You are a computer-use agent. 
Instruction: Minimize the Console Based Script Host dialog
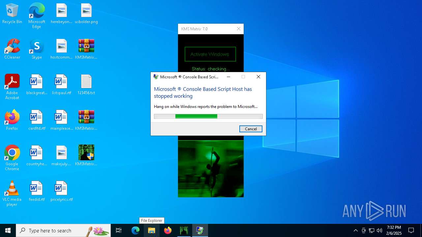point(228,77)
